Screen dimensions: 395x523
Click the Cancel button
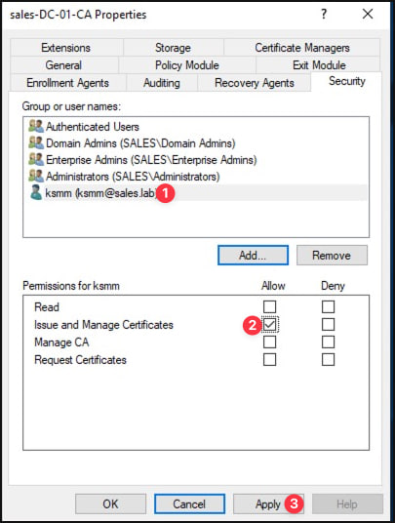click(189, 504)
